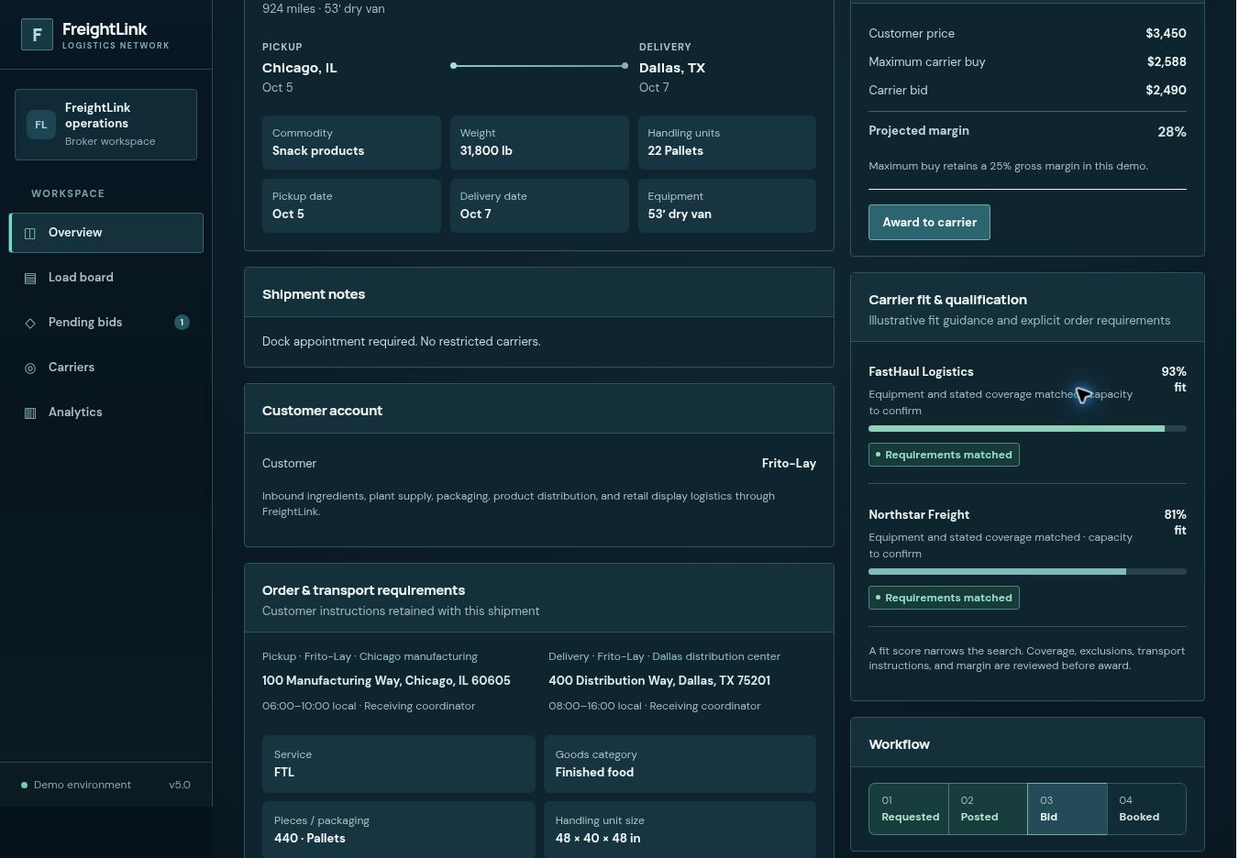Click Northstar Freight Requirements matched badge
This screenshot has height=858, width=1250.
coord(944,598)
